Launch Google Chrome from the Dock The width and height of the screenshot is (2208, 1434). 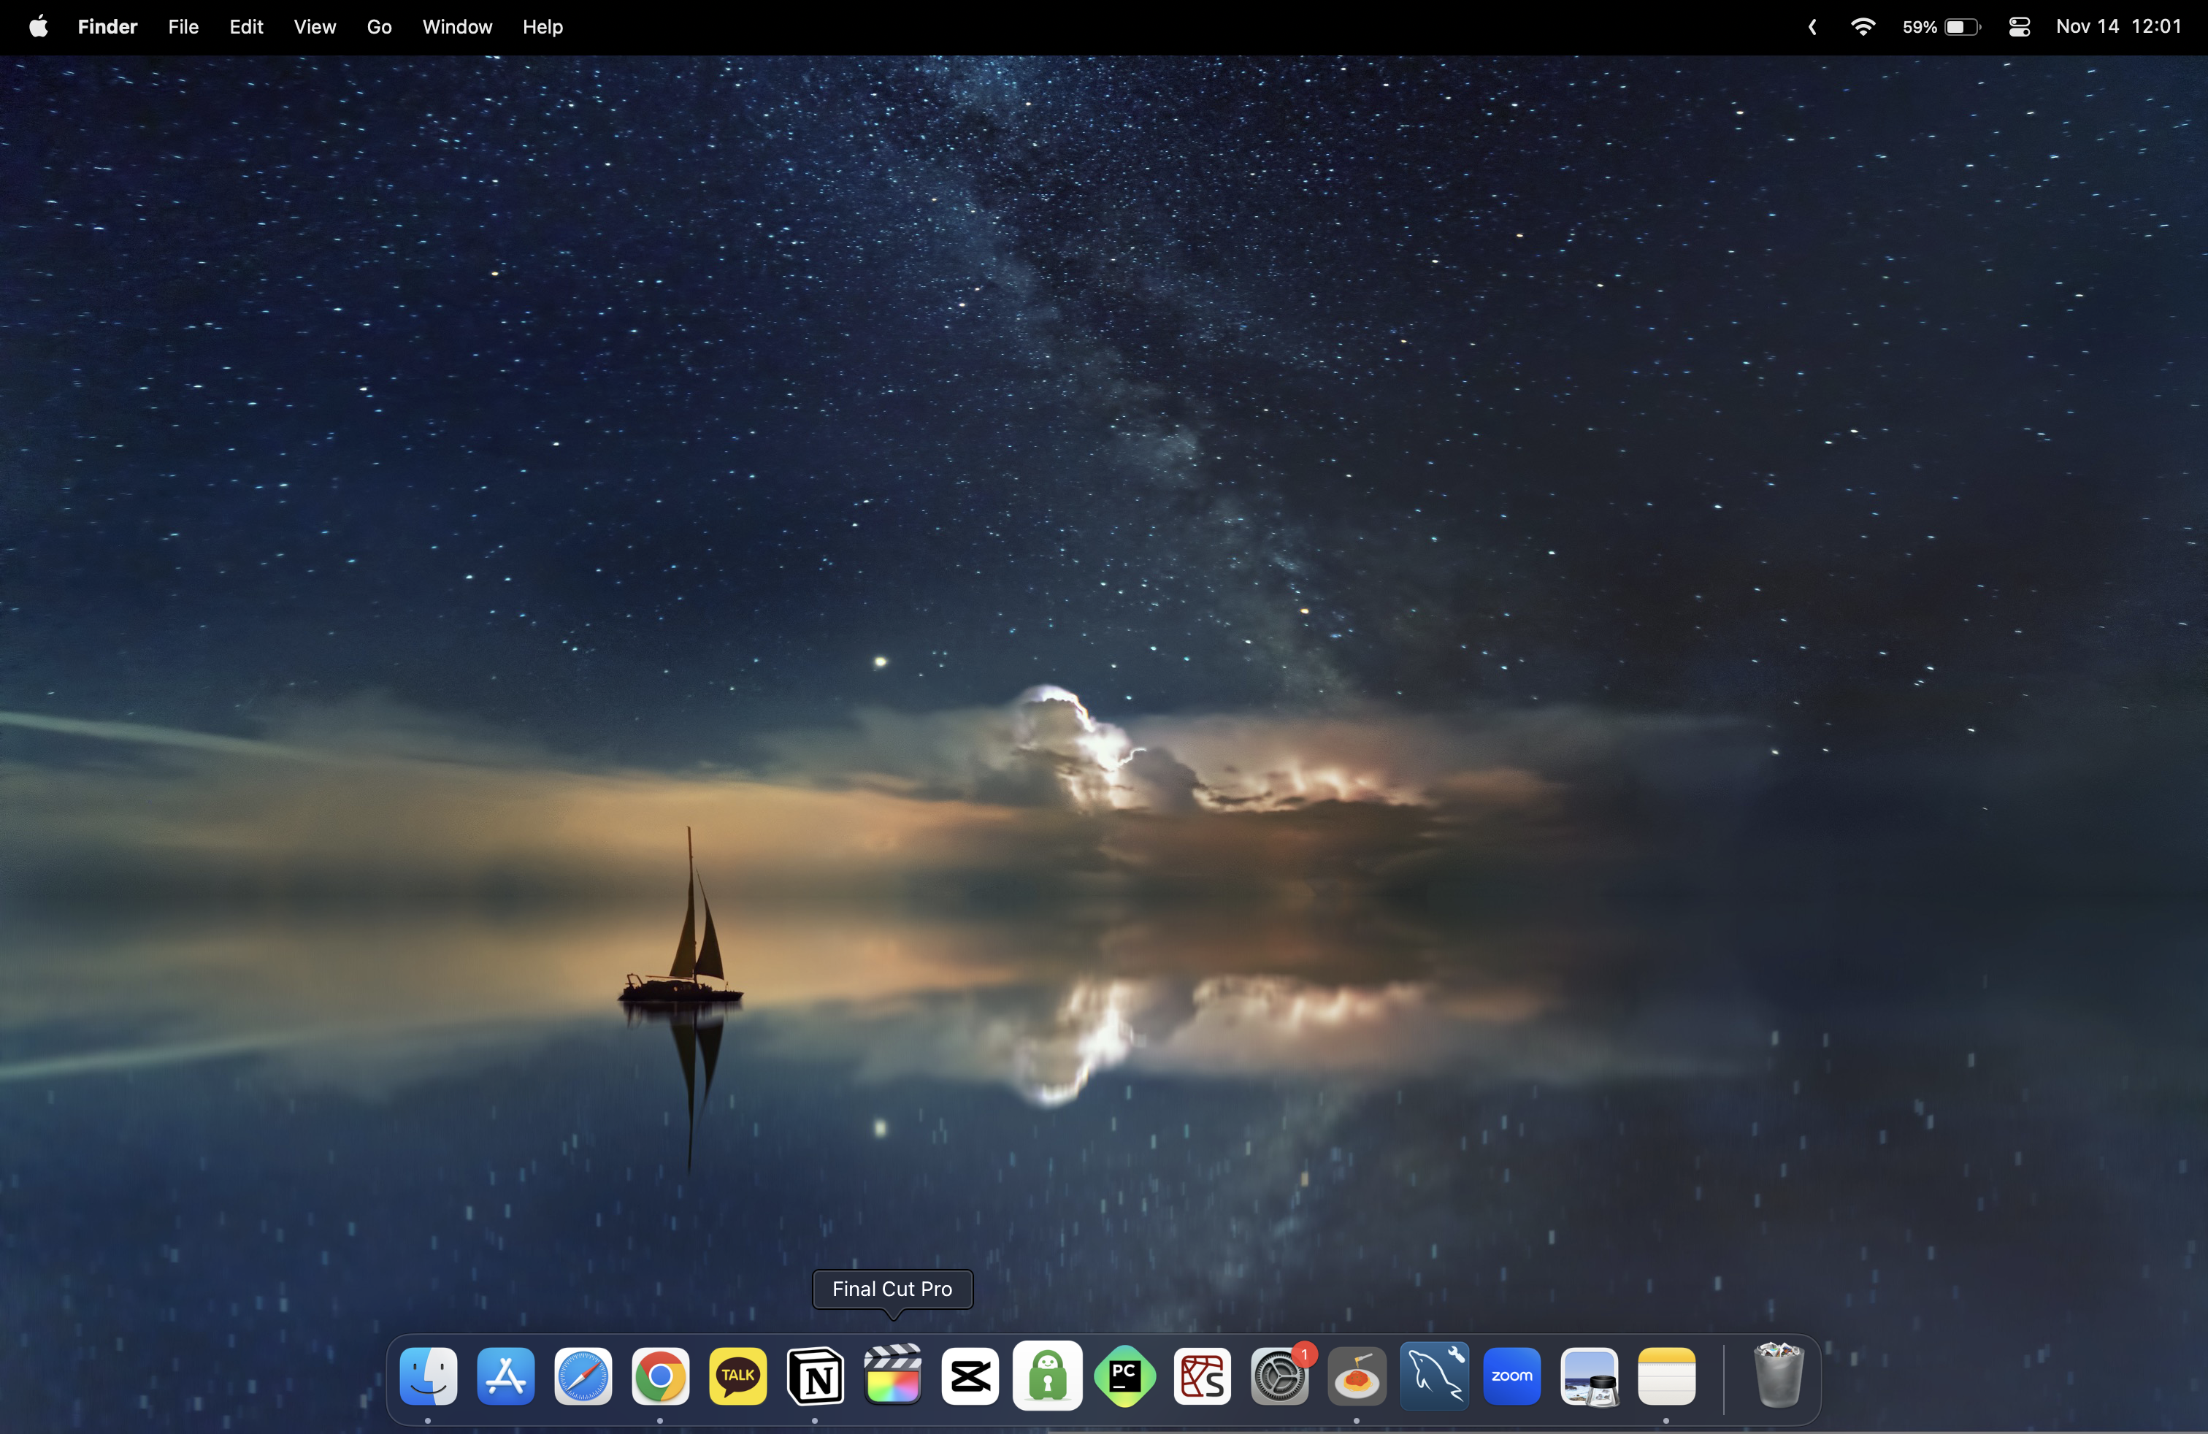pos(661,1376)
